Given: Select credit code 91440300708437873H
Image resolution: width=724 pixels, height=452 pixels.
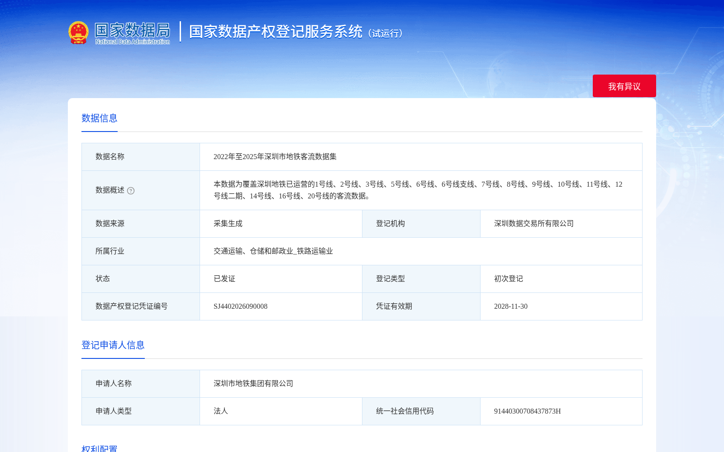Looking at the screenshot, I should (528, 411).
